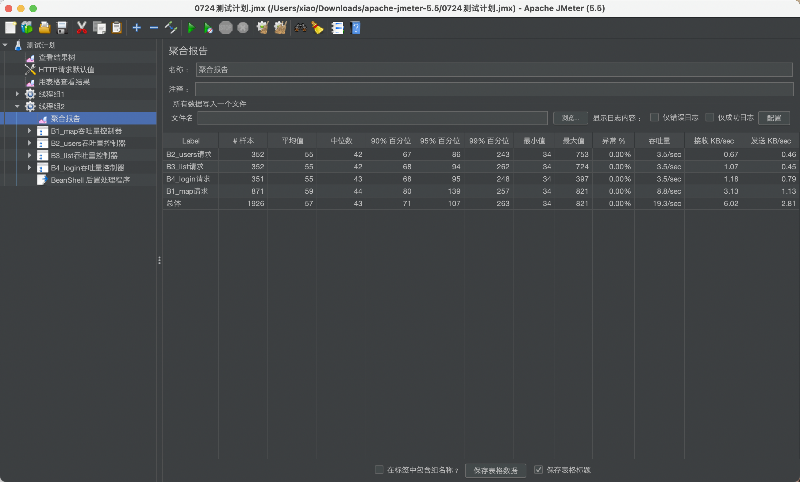Select BeanShell 后置处理程序 tree item
This screenshot has height=482, width=800.
(x=90, y=180)
